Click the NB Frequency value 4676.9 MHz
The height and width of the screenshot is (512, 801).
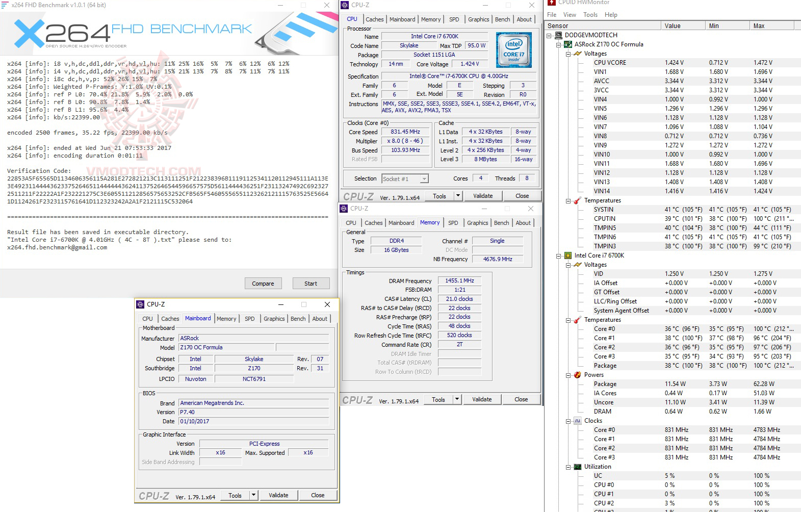(498, 259)
